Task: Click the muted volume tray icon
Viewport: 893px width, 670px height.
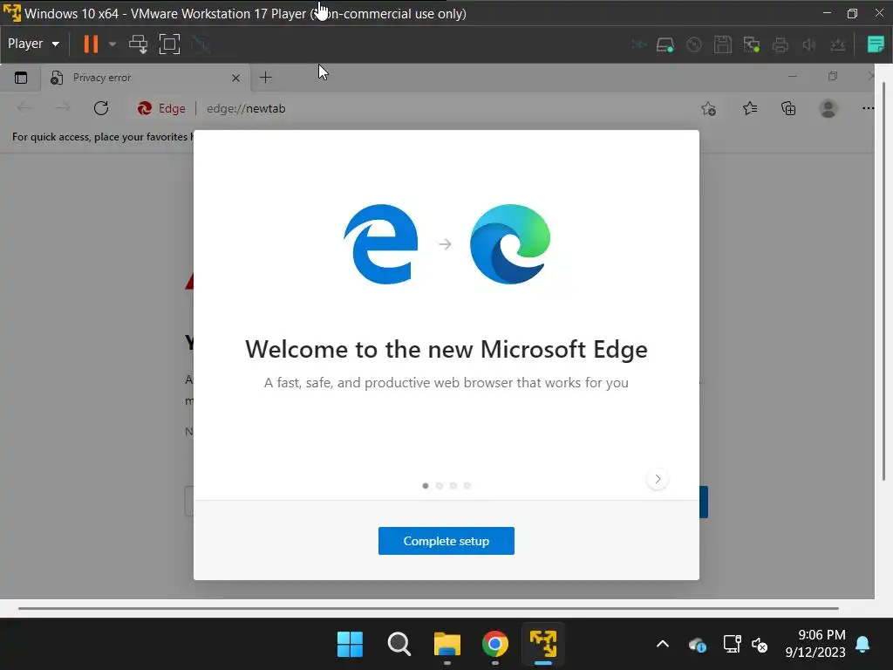Action: point(760,645)
